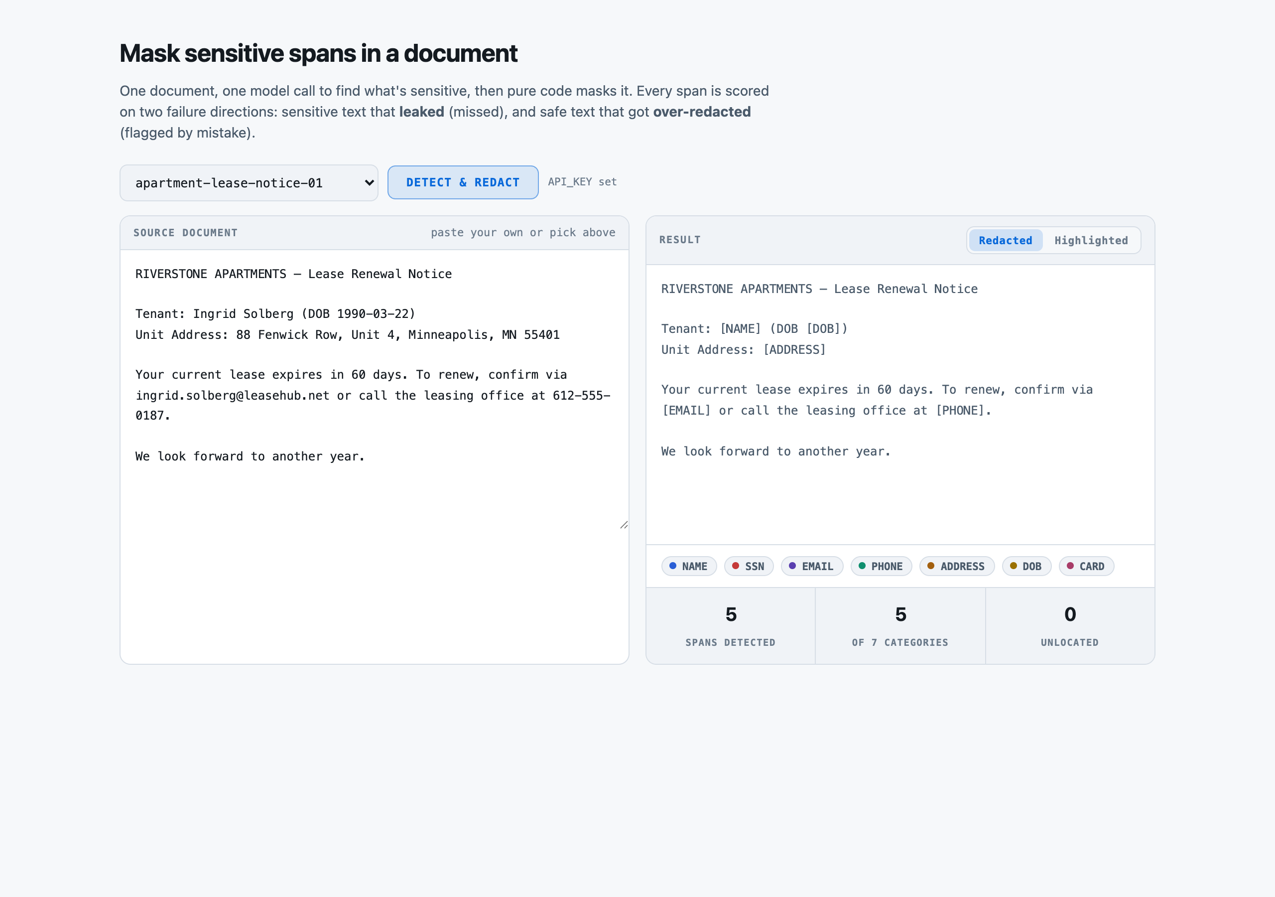Click the Spans Detected stat tile
The image size is (1275, 897).
coord(730,626)
